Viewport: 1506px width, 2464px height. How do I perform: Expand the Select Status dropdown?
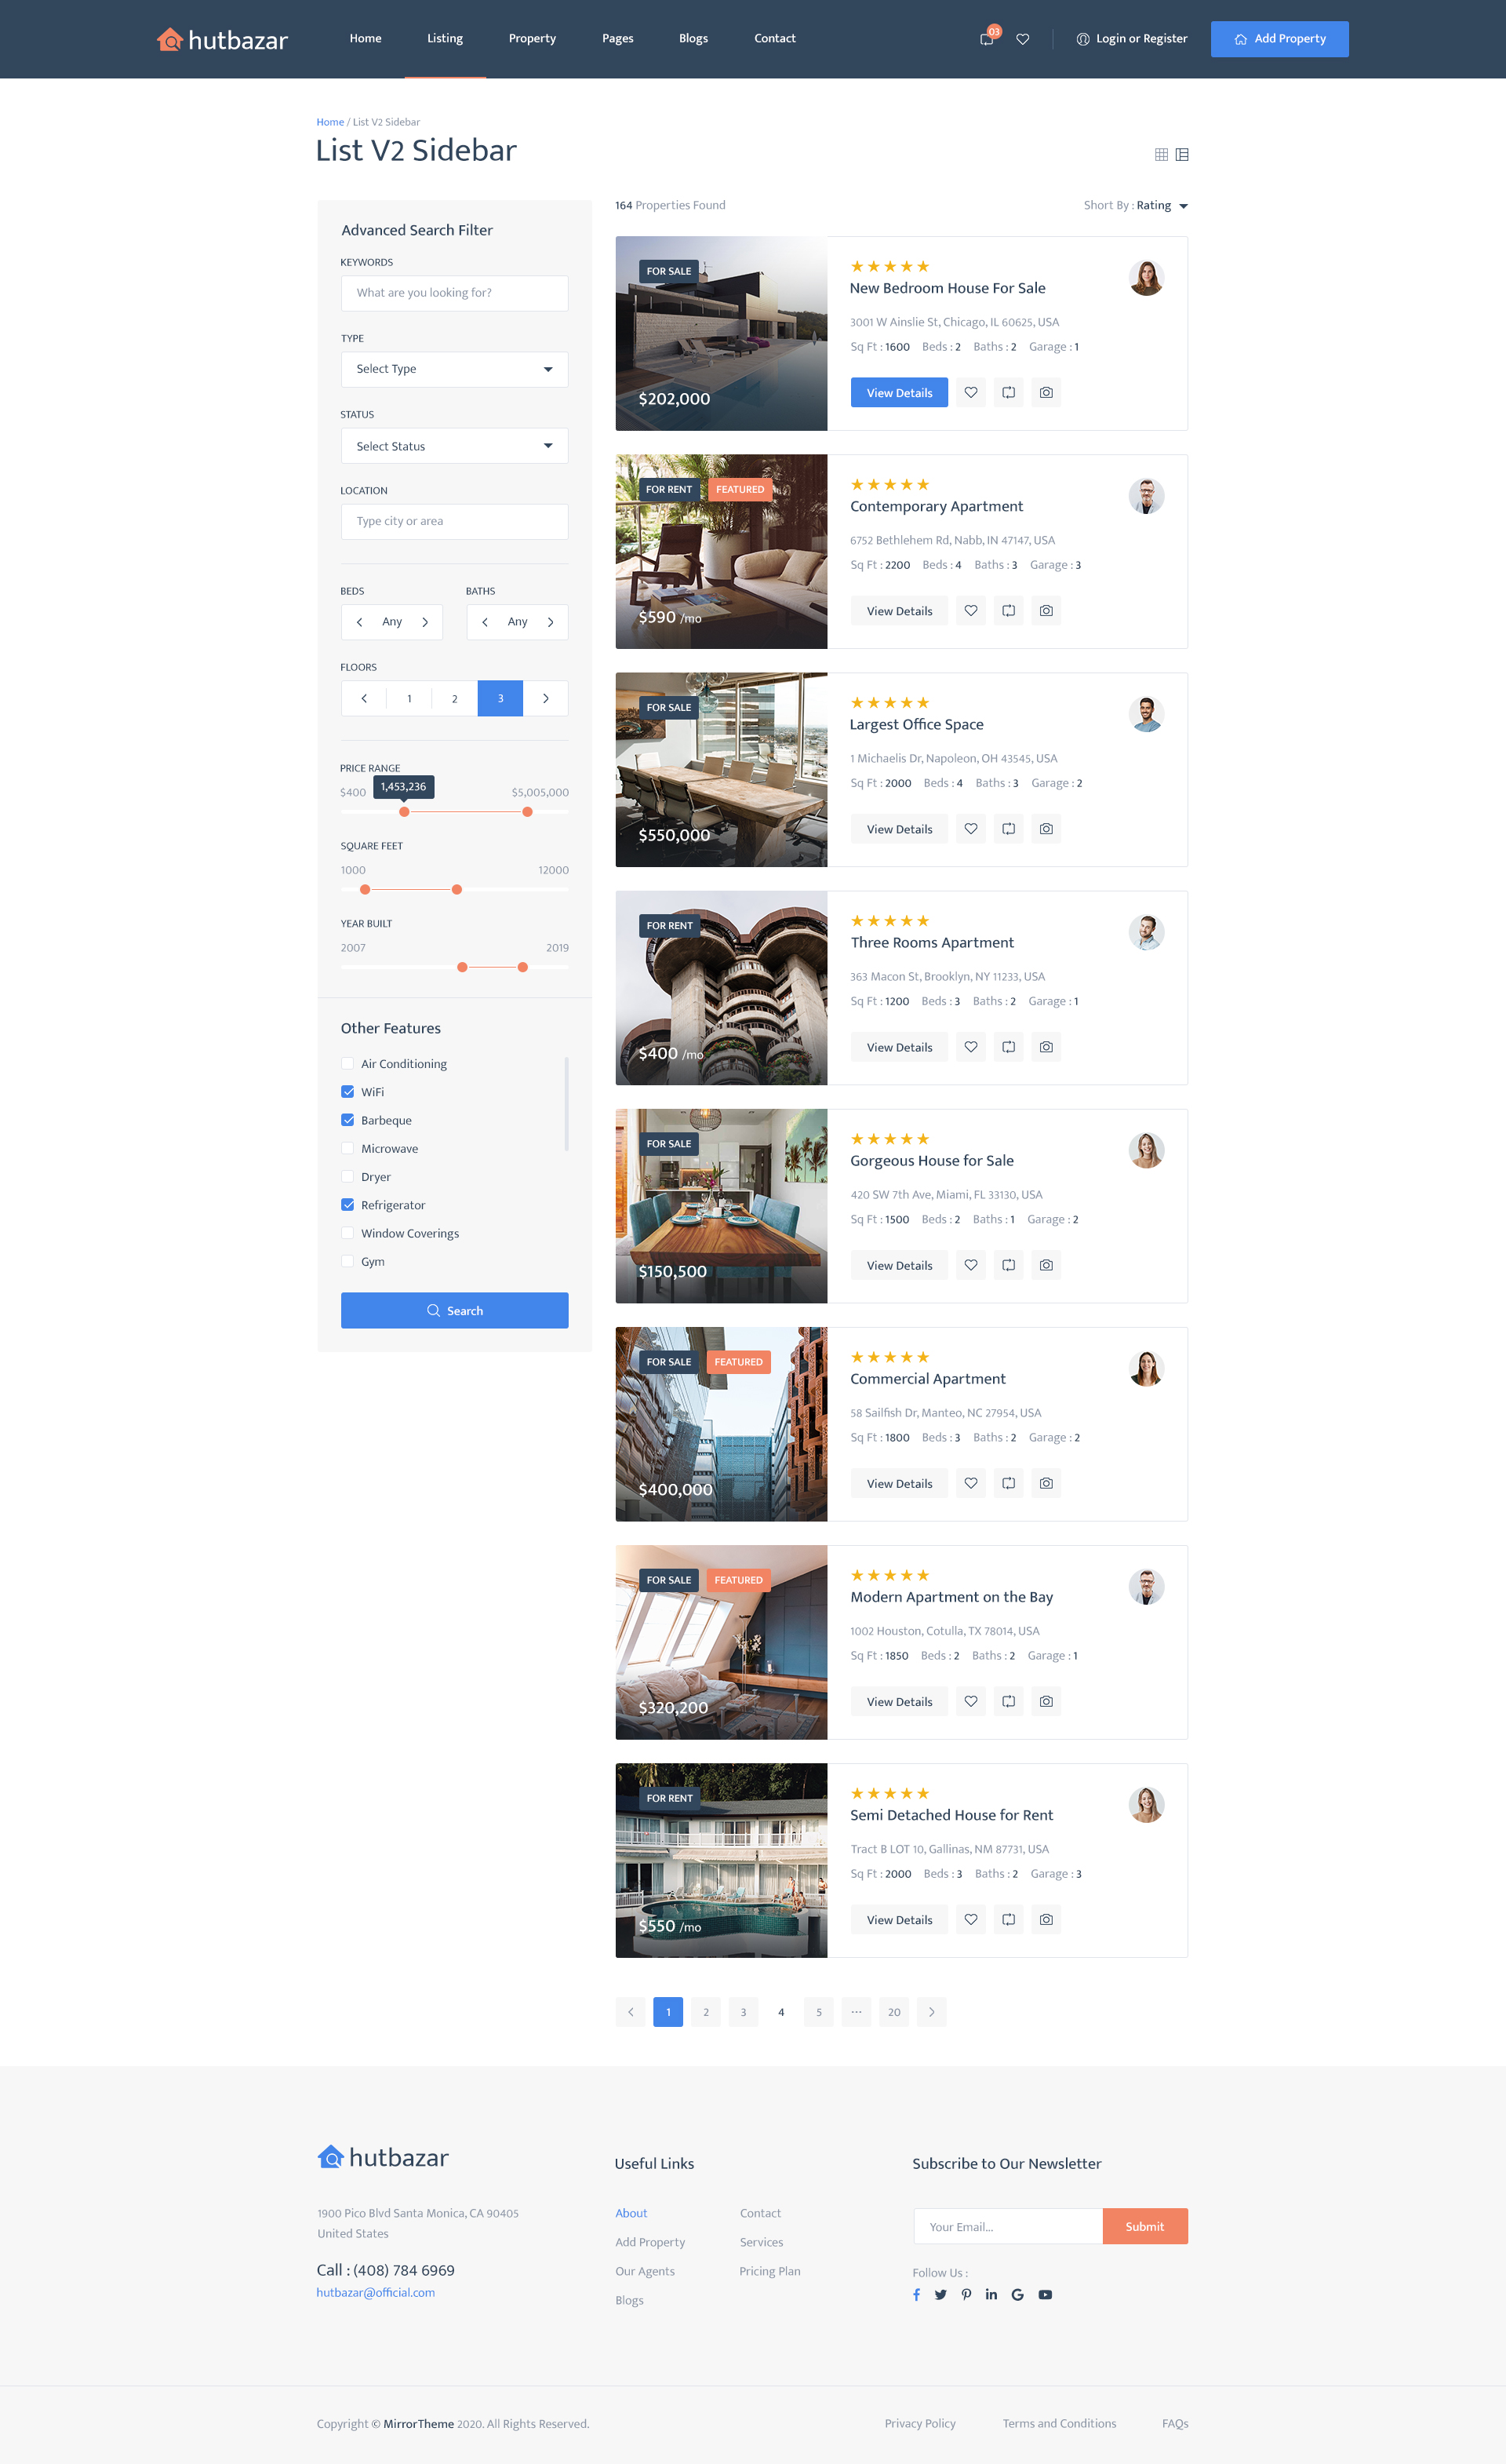tap(453, 446)
